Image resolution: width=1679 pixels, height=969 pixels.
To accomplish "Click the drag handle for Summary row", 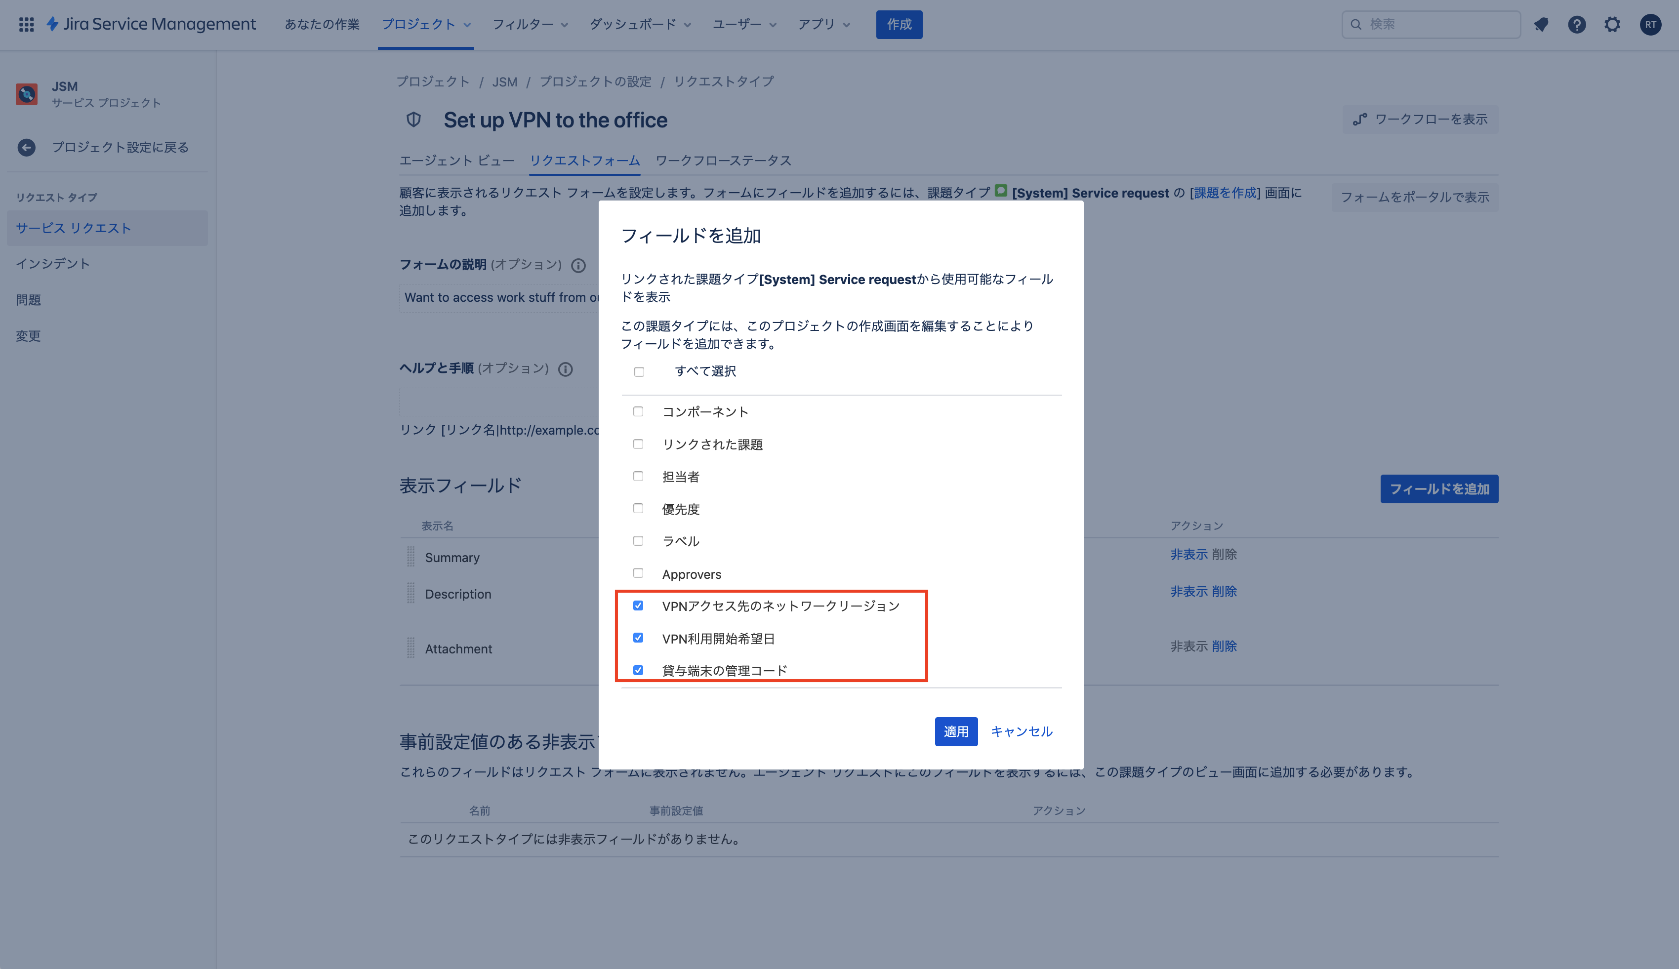I will coord(410,557).
